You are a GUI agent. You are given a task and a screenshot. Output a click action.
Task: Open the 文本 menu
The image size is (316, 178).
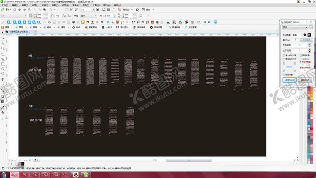76,5
